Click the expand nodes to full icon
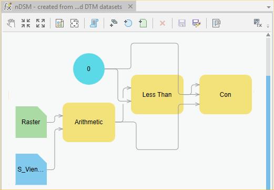274x190 pixels. pos(40,23)
